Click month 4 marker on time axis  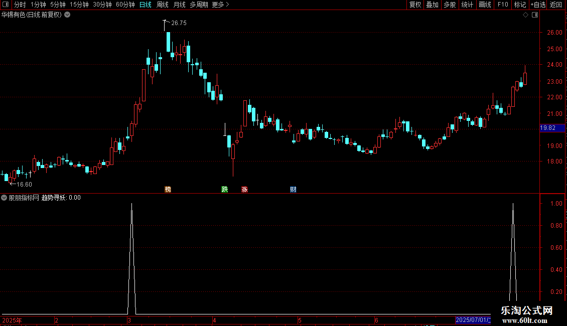click(214, 320)
